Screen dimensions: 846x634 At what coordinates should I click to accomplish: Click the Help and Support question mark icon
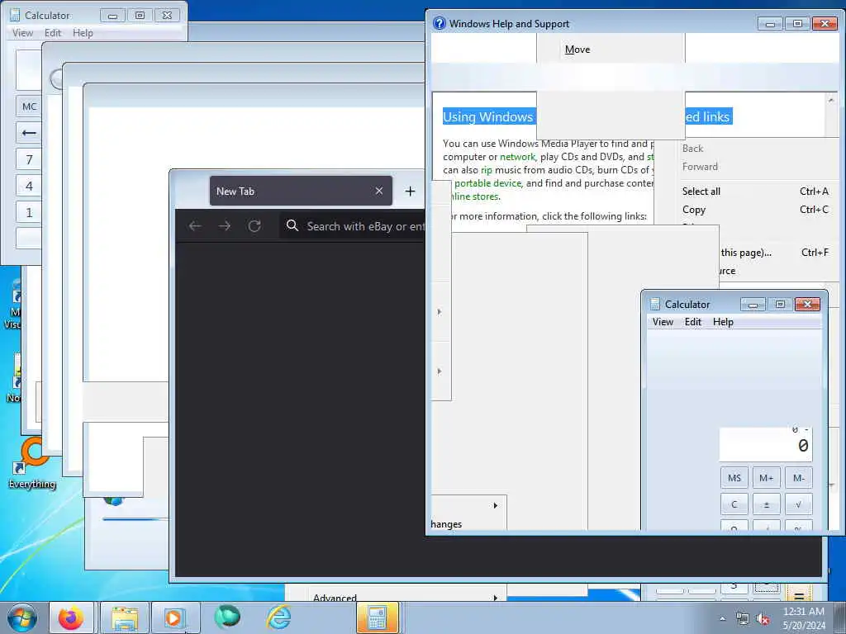click(x=440, y=23)
